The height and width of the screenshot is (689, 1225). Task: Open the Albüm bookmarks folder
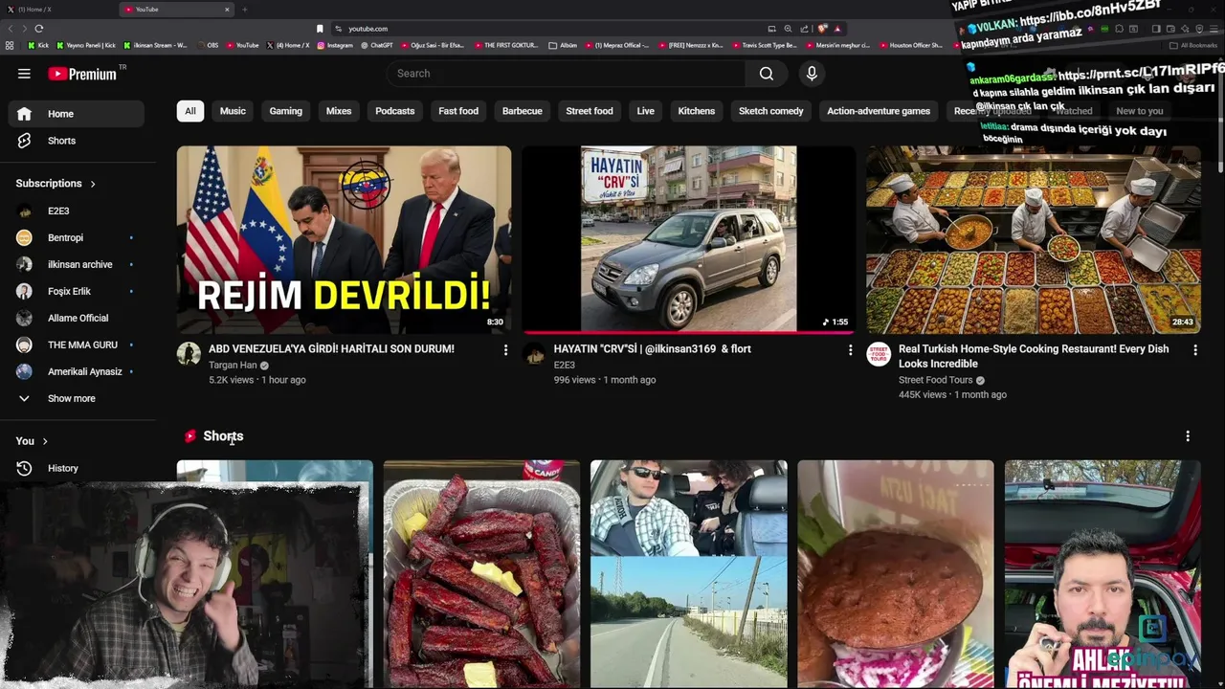pyautogui.click(x=564, y=45)
